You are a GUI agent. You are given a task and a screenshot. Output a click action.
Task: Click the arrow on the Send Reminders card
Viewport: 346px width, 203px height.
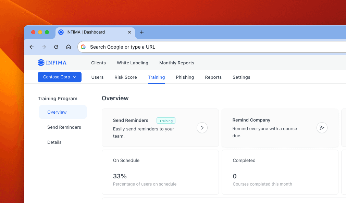tap(202, 128)
